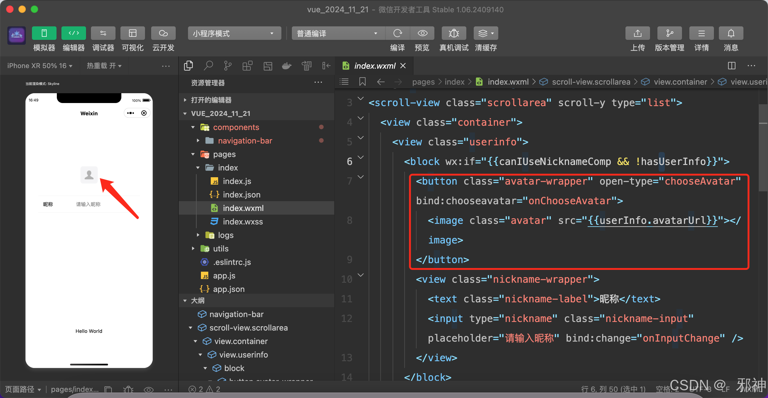Click the real device debug bug icon
Screen dimensions: 768x398
[454, 33]
